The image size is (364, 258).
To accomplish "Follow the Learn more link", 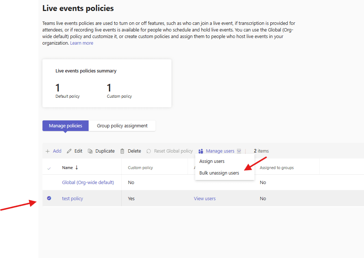I will pyautogui.click(x=82, y=43).
